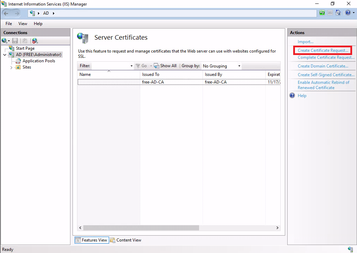Click the Create Certificate Request... link
The height and width of the screenshot is (253, 357).
[323, 50]
